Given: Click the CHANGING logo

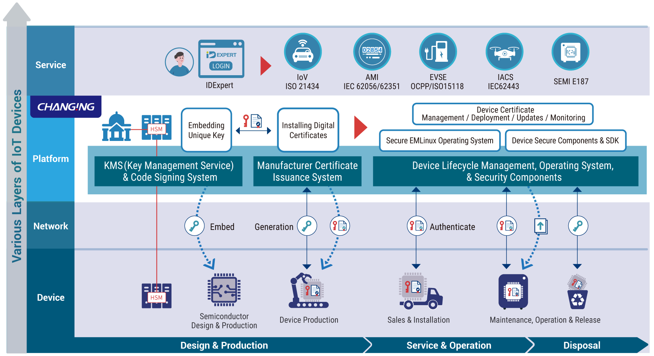Looking at the screenshot, I should (66, 107).
